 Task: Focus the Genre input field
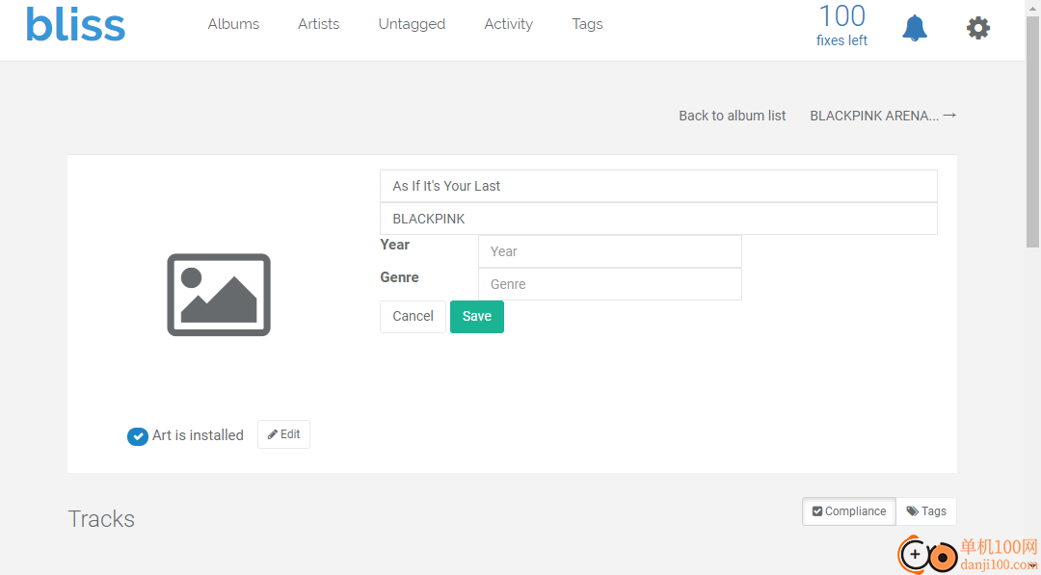tap(609, 284)
